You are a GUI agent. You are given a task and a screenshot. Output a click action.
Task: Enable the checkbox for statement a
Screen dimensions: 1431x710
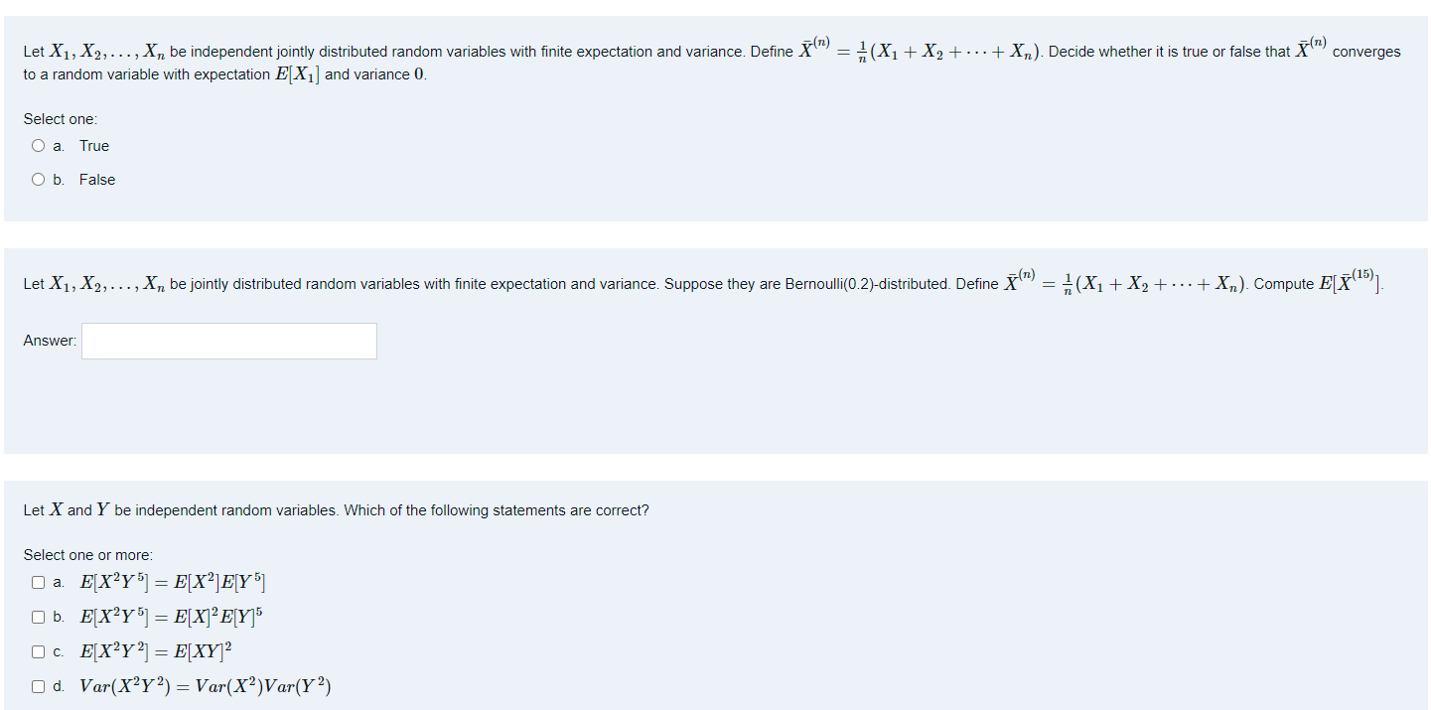tap(38, 582)
